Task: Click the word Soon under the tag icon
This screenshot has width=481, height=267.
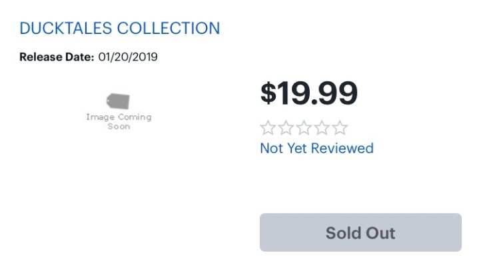Action: tap(119, 127)
